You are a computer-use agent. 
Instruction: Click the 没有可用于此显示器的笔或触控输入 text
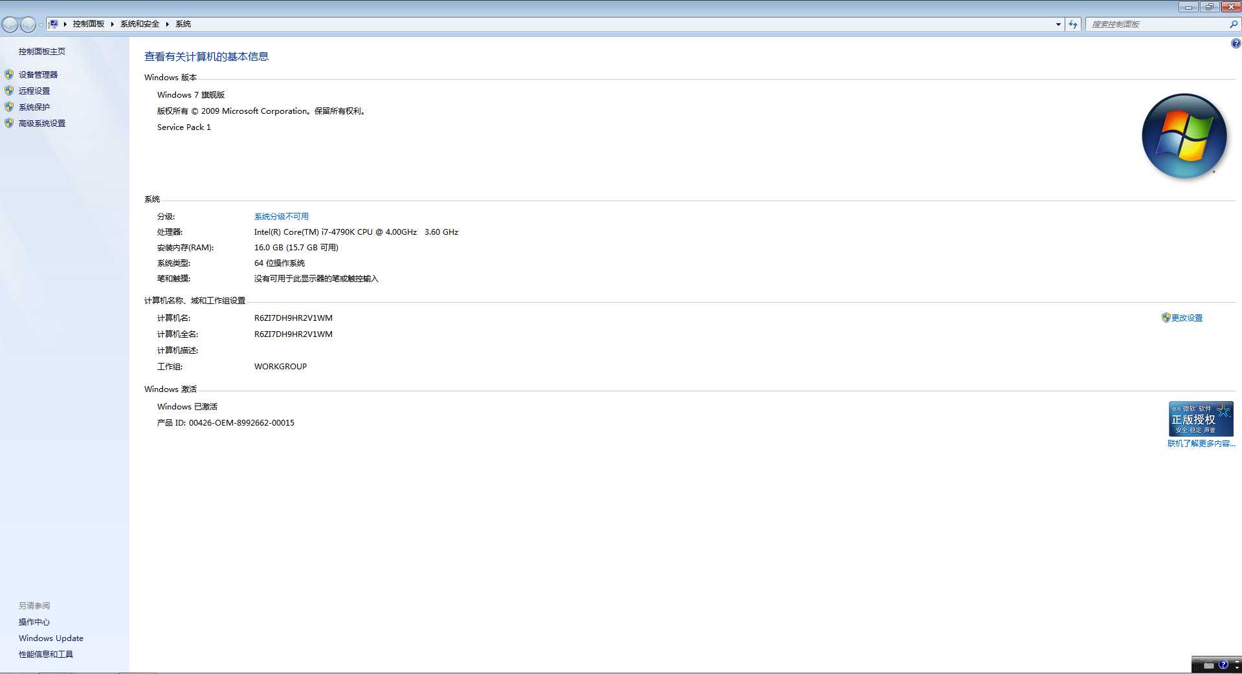(316, 279)
